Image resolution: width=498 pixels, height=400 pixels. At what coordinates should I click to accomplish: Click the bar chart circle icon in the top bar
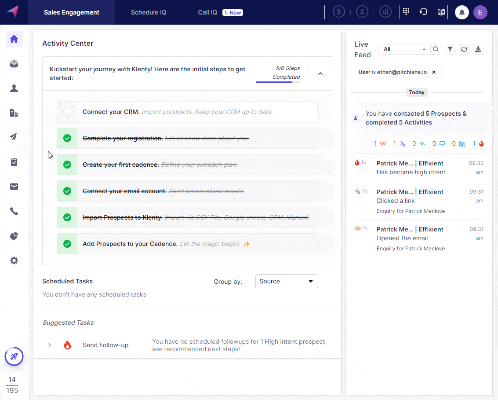385,12
